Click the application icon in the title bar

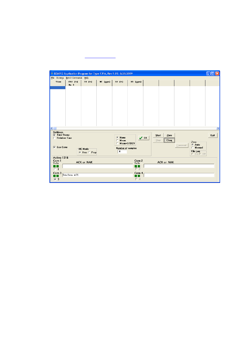click(x=52, y=74)
